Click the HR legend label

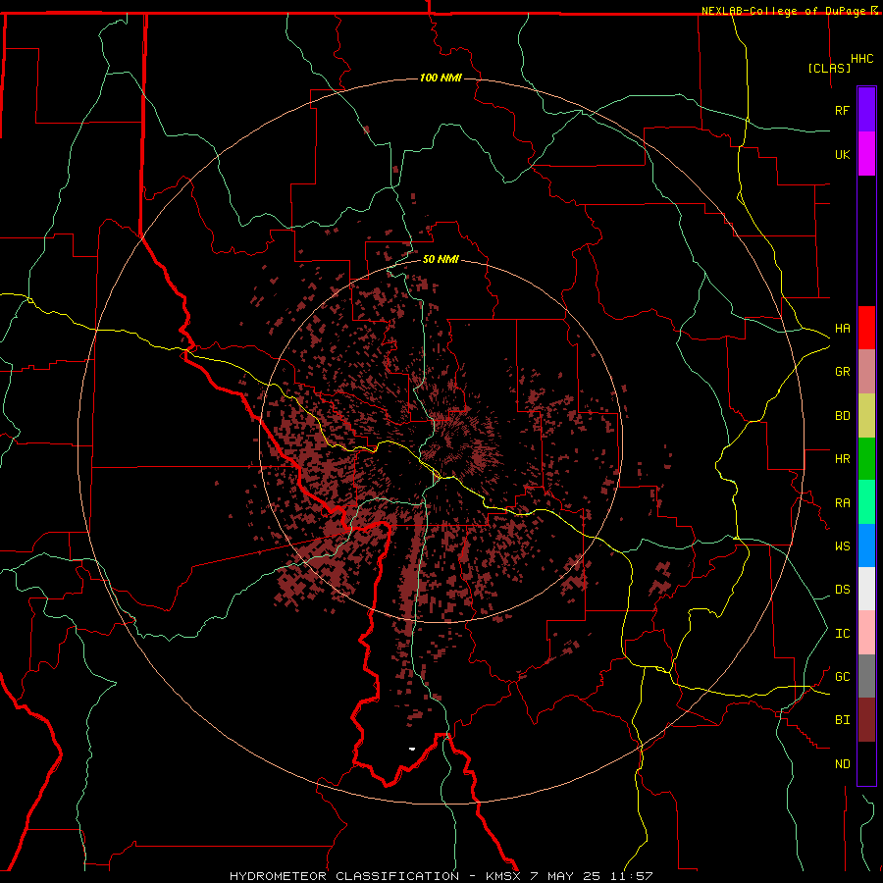coord(842,459)
